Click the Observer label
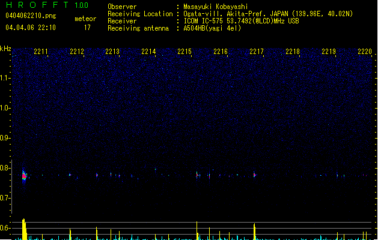The image size is (378, 240). (122, 7)
